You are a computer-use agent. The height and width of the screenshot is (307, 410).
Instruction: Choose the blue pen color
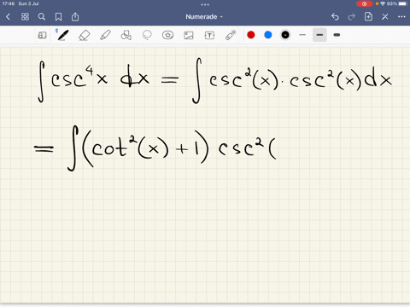(268, 35)
